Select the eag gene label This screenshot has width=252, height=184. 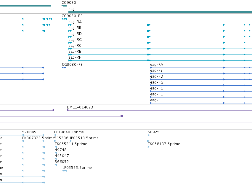click(x=72, y=9)
